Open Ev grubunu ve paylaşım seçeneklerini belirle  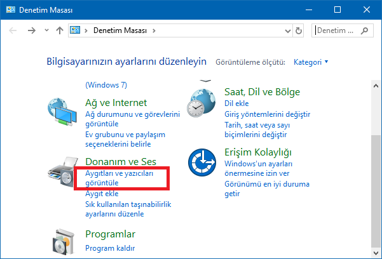pos(125,139)
